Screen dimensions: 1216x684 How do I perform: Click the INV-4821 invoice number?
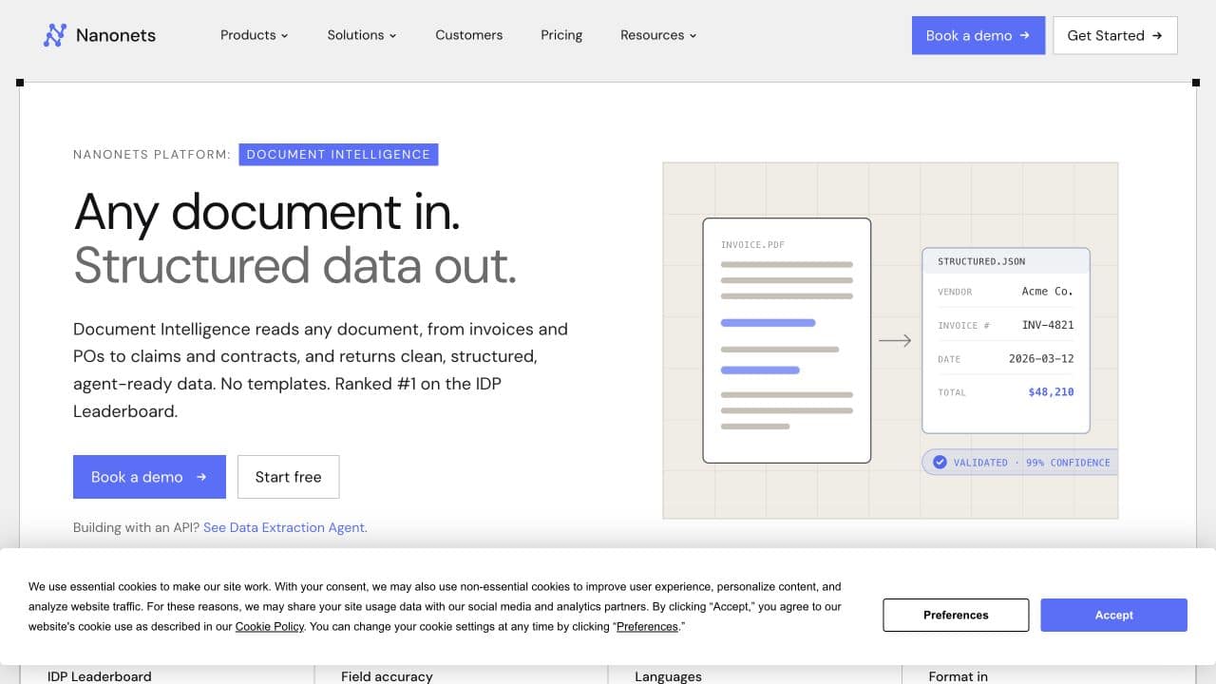coord(1048,325)
